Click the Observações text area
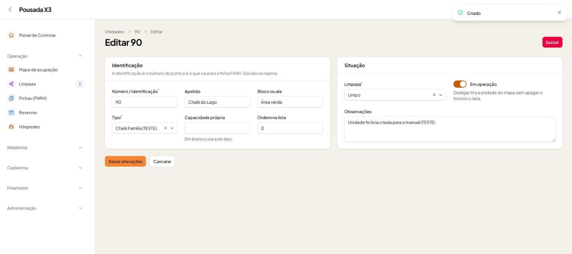Viewport: 572px width, 254px height. click(449, 129)
